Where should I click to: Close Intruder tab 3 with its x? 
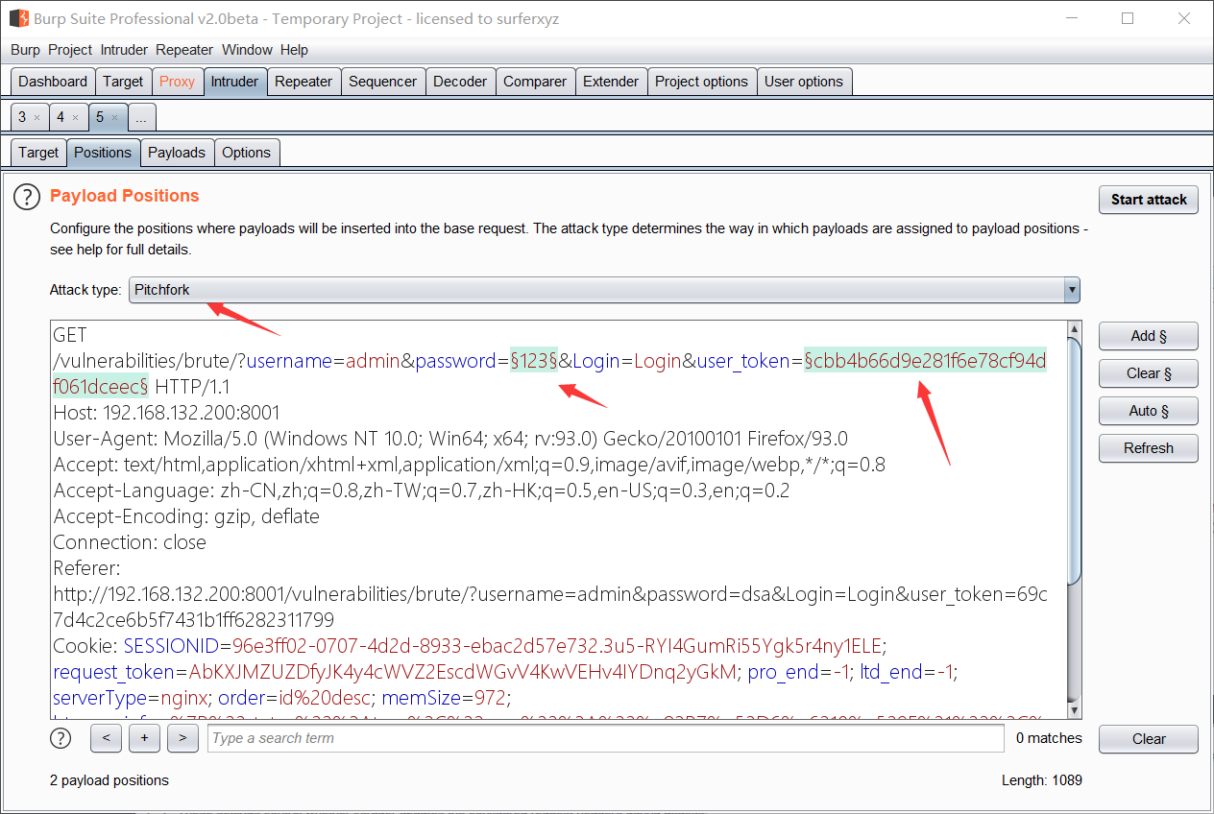coord(36,118)
